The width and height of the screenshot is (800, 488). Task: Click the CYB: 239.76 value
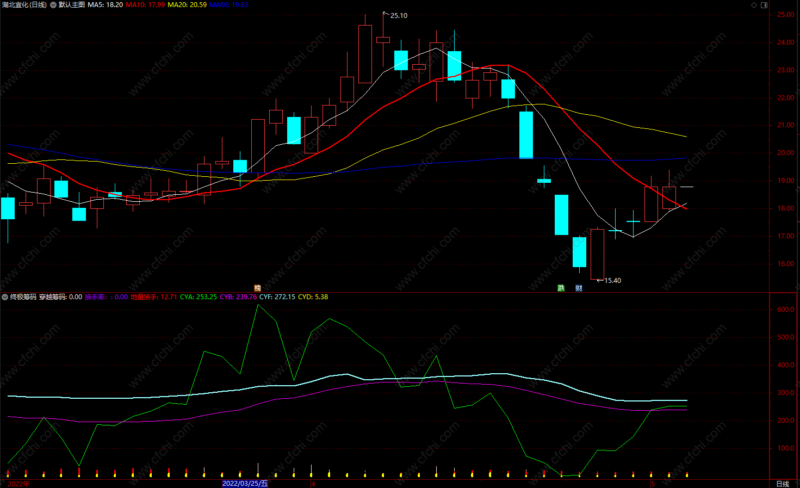[x=238, y=297]
